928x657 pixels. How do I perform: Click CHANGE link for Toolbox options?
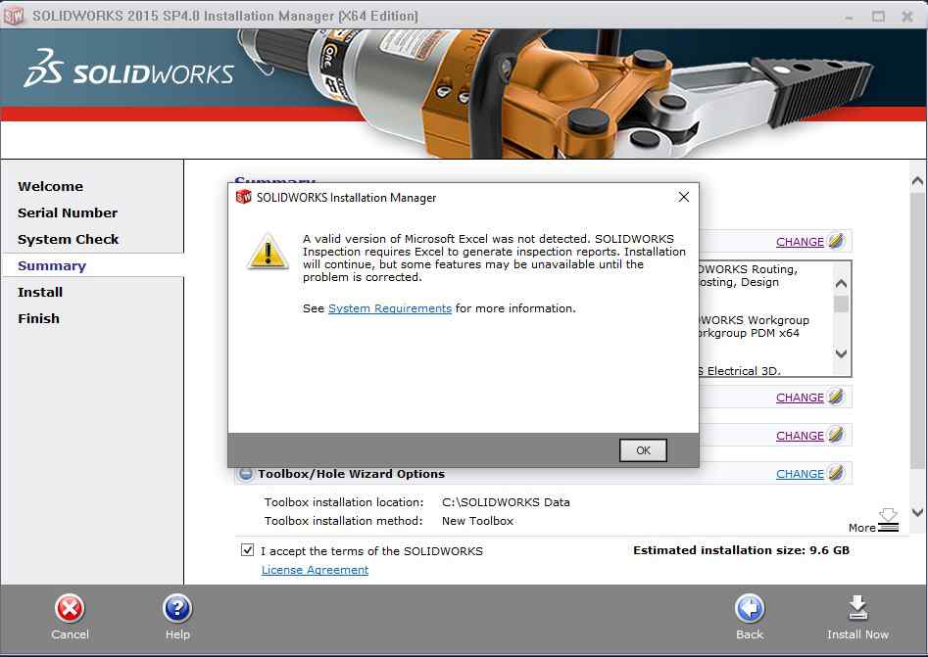click(800, 474)
